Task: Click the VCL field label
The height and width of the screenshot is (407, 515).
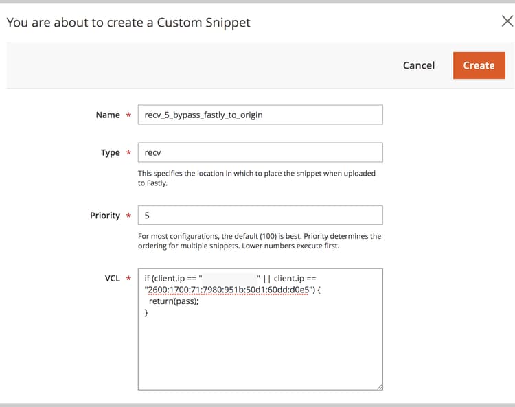Action: pos(113,279)
